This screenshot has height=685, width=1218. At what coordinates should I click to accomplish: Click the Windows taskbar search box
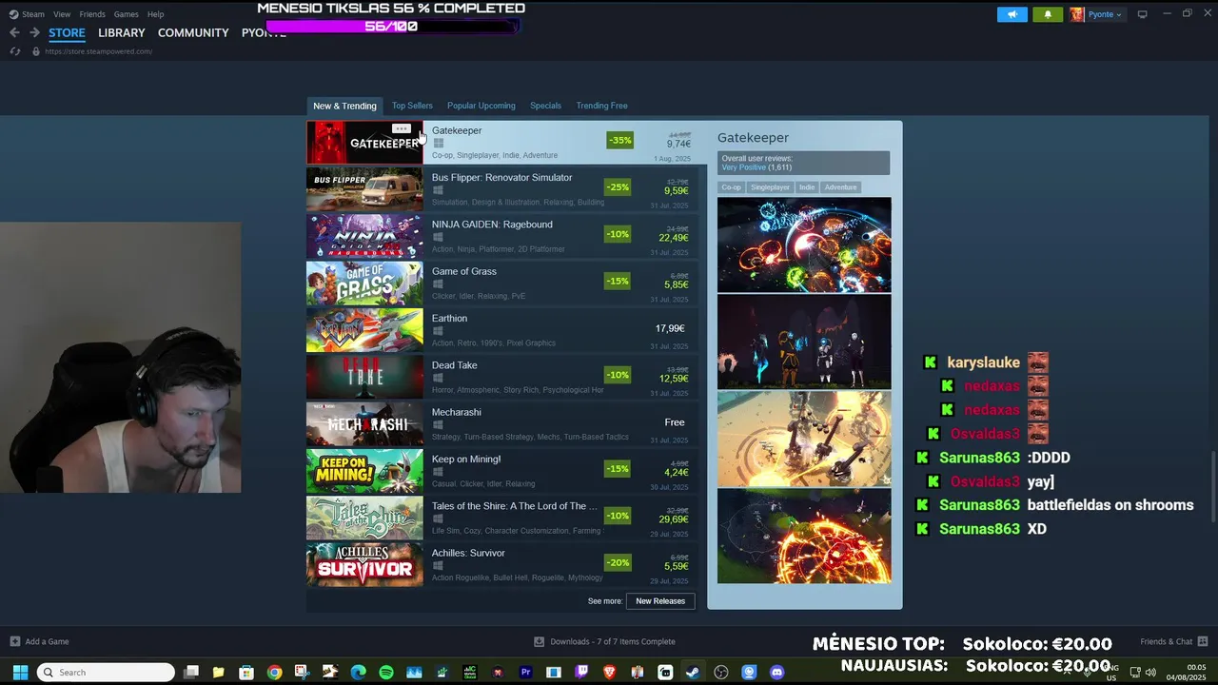click(x=106, y=673)
